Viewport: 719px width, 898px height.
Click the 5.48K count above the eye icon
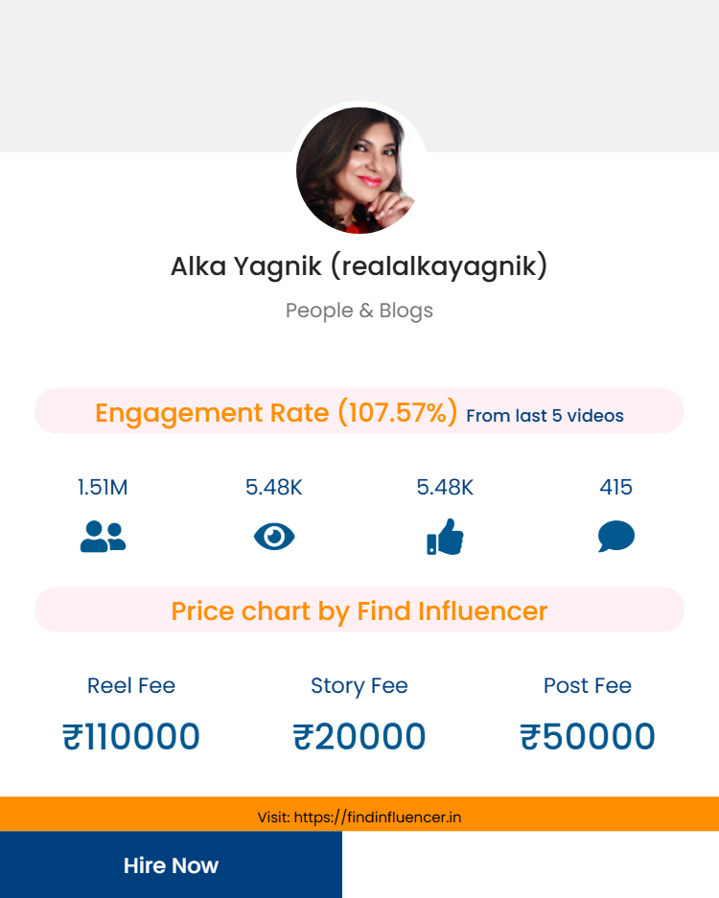pos(274,488)
